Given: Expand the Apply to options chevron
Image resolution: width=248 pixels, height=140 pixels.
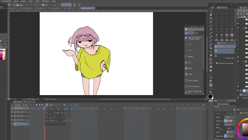Looking at the screenshot, I should 233,113.
